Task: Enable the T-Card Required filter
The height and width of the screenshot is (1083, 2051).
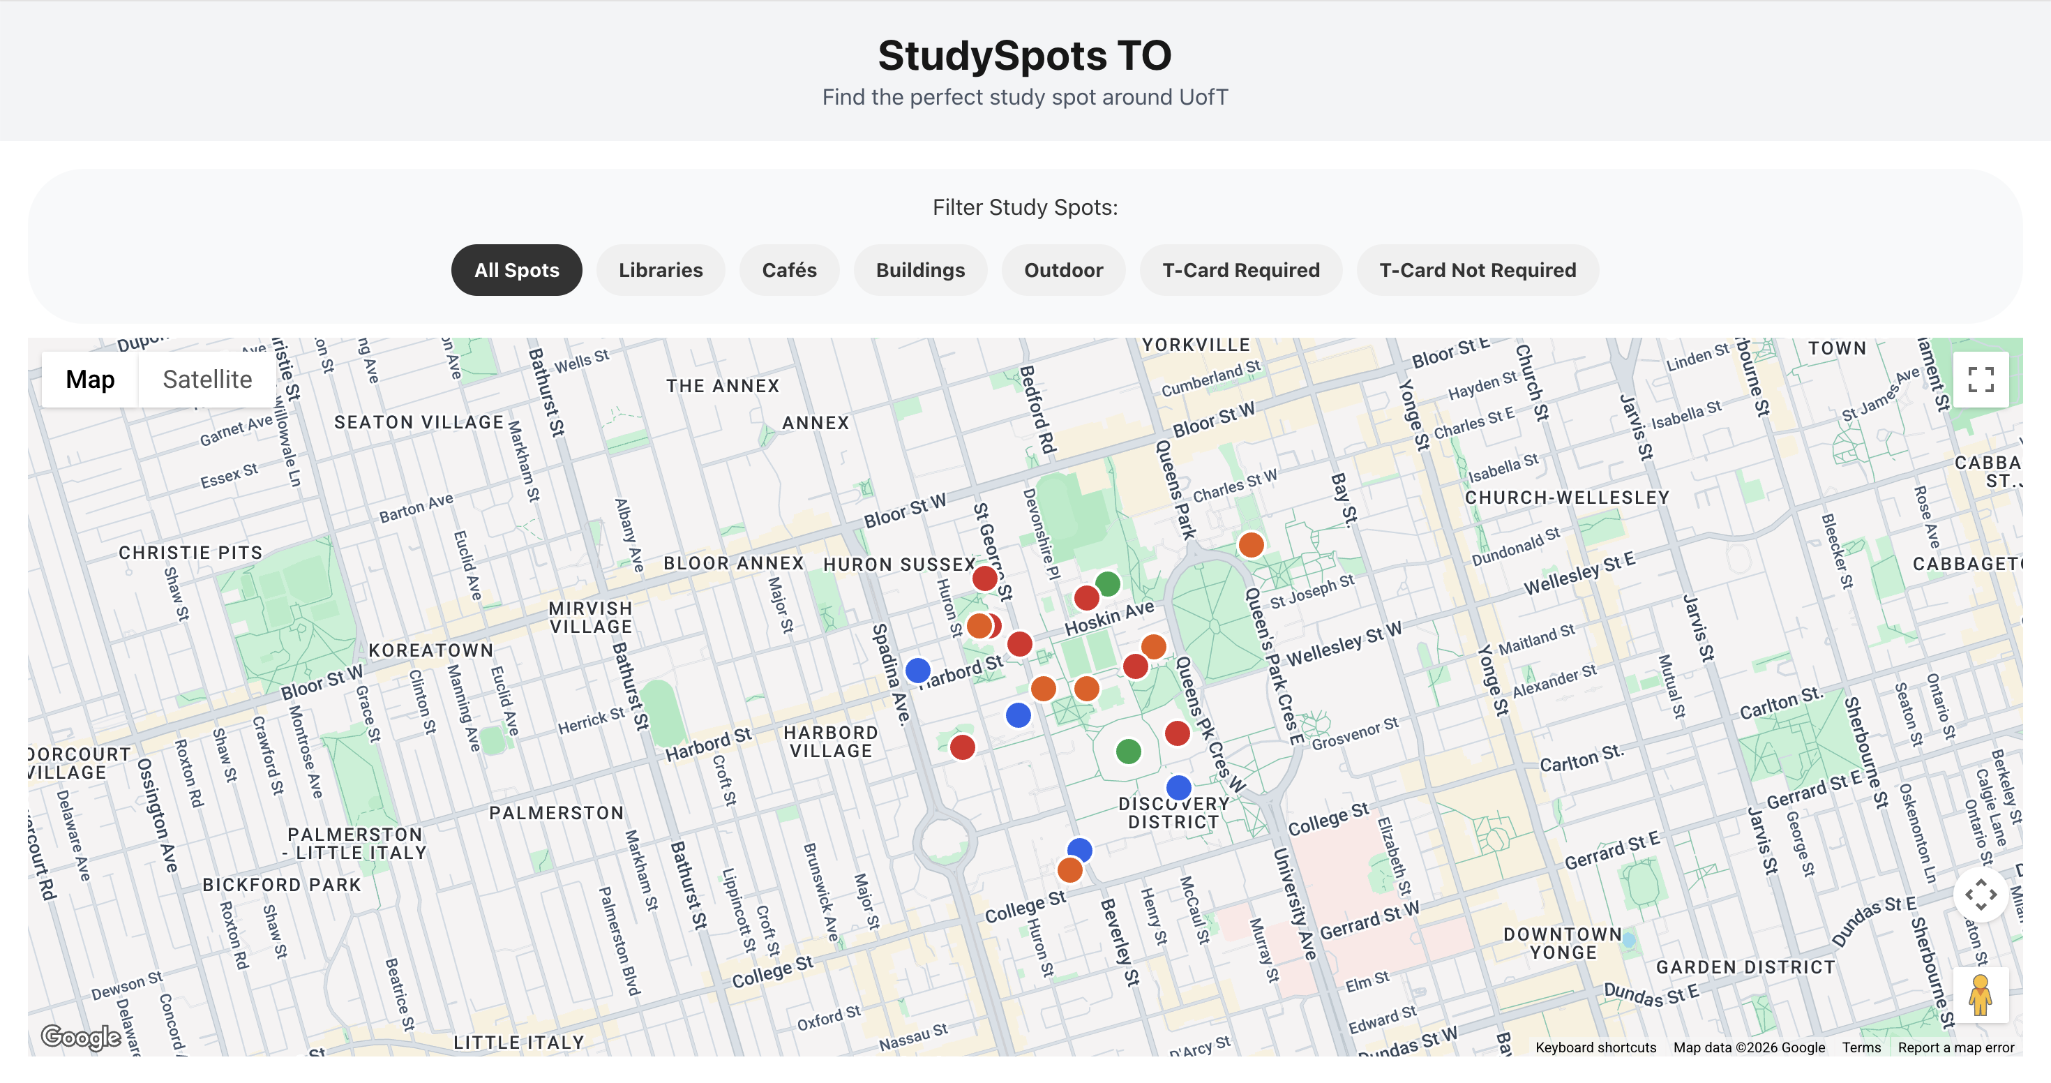Action: (x=1240, y=270)
